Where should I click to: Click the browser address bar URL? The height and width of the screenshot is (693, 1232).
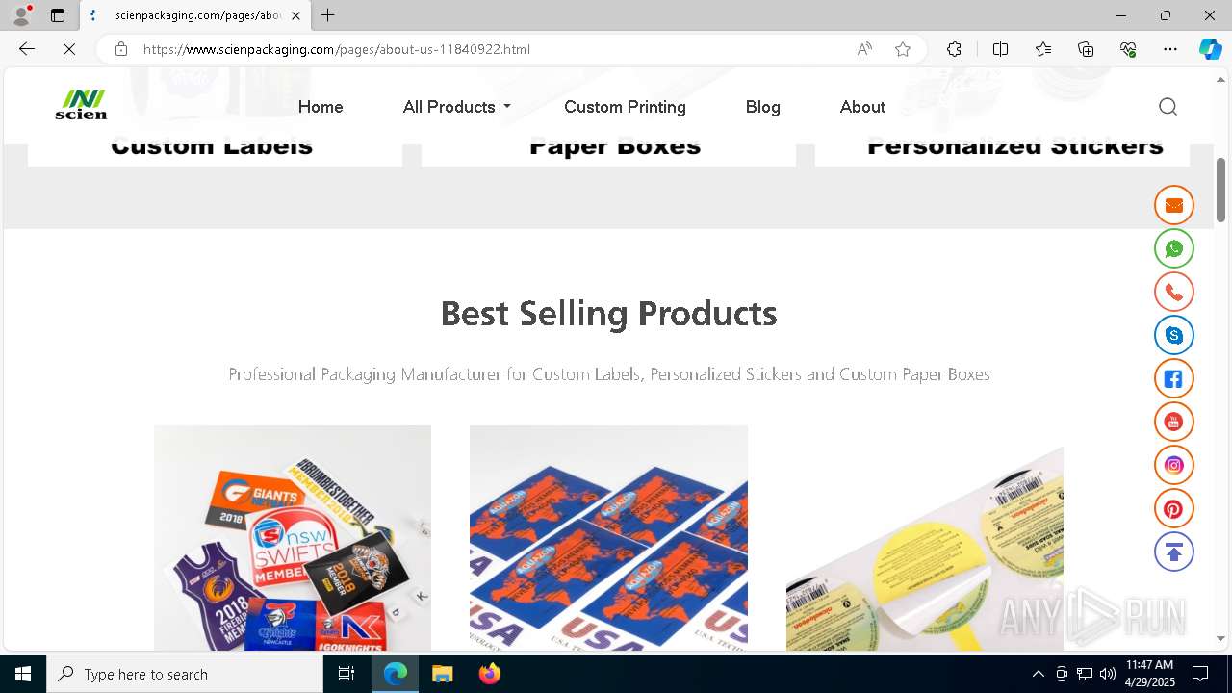click(337, 49)
